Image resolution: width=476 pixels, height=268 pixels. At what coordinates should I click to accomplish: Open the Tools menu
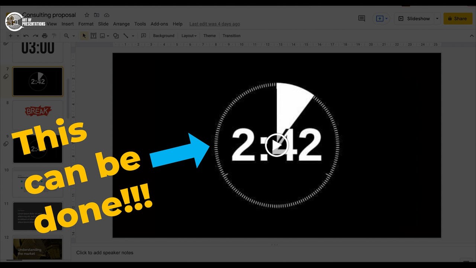click(x=140, y=24)
